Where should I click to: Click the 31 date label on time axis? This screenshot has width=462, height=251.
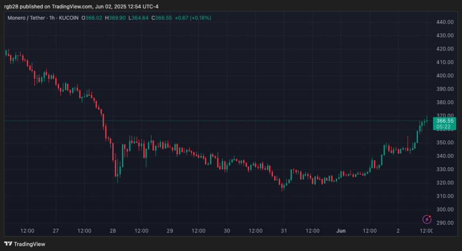coord(284,231)
